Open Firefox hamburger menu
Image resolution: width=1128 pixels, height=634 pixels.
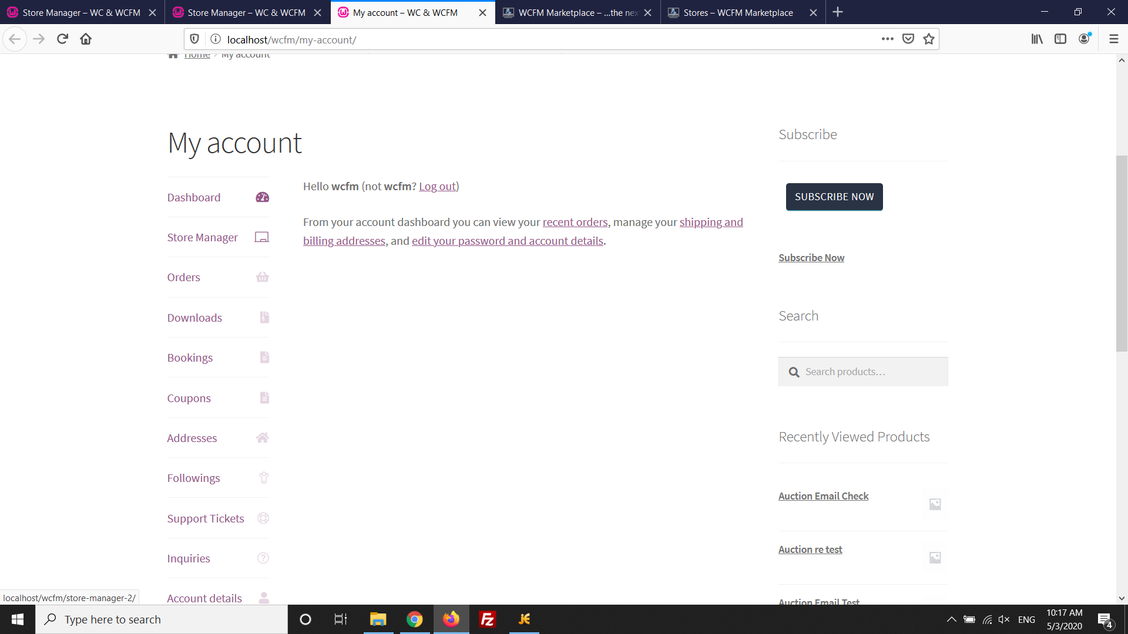click(1113, 39)
